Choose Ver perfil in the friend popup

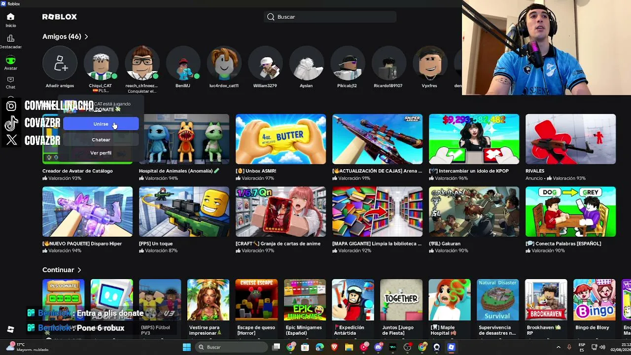pyautogui.click(x=101, y=153)
